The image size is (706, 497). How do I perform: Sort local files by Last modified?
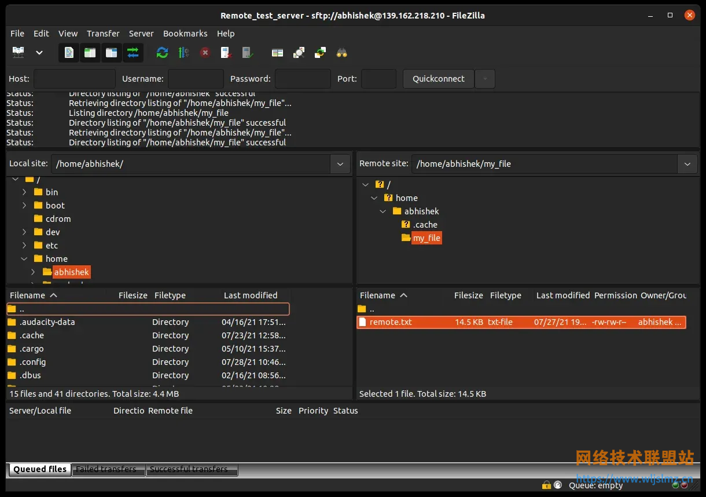pyautogui.click(x=251, y=295)
